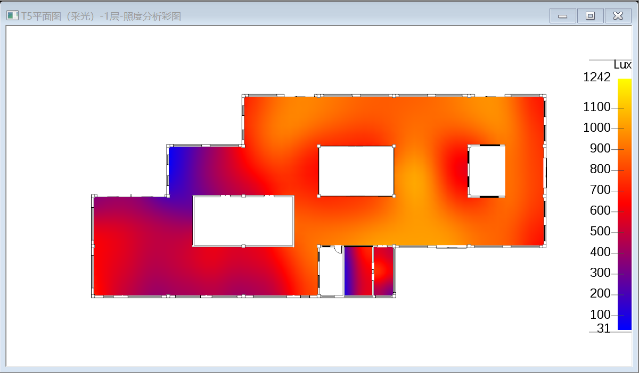Pick the blue bottom of the color scale

click(624, 324)
